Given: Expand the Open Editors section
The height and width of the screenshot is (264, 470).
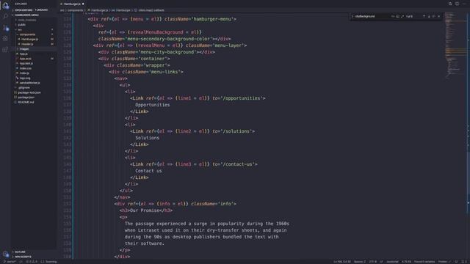Looking at the screenshot, I should pos(34,10).
